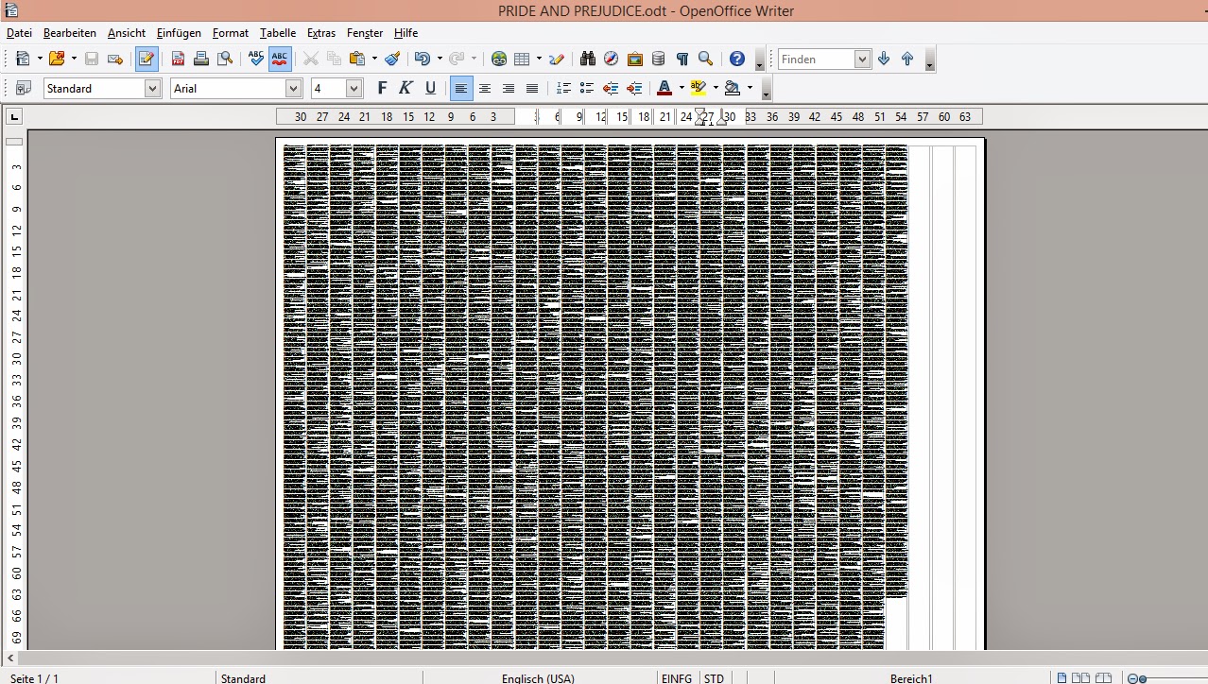
Task: Toggle Bold F button
Action: point(382,88)
